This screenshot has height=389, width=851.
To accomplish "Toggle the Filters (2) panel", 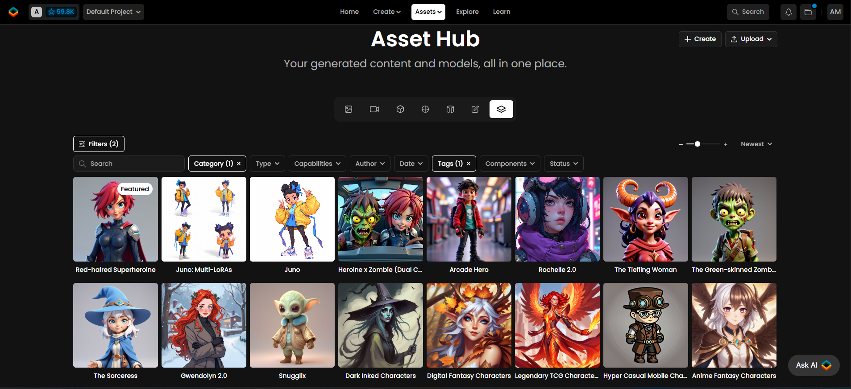I will pyautogui.click(x=99, y=144).
